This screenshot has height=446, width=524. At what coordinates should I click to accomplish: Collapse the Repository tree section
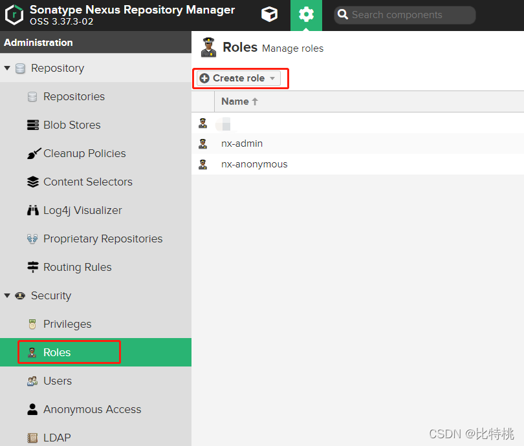(7, 68)
